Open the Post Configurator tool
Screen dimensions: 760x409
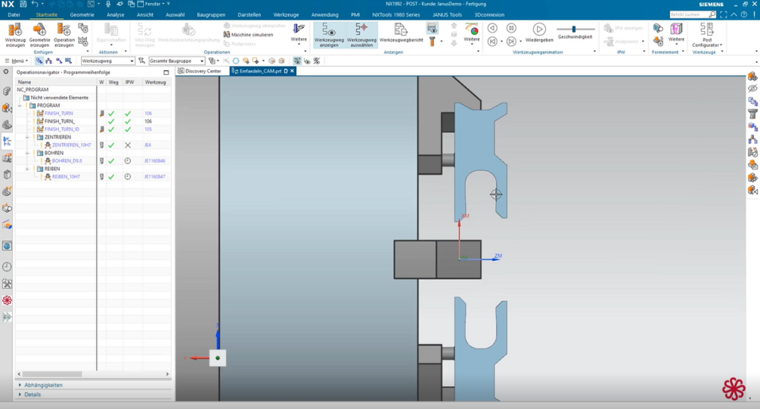[707, 35]
